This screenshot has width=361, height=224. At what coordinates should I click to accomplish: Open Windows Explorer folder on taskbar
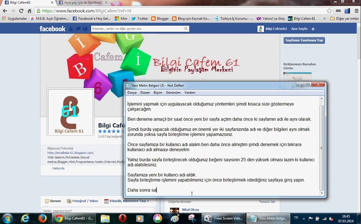click(105, 218)
